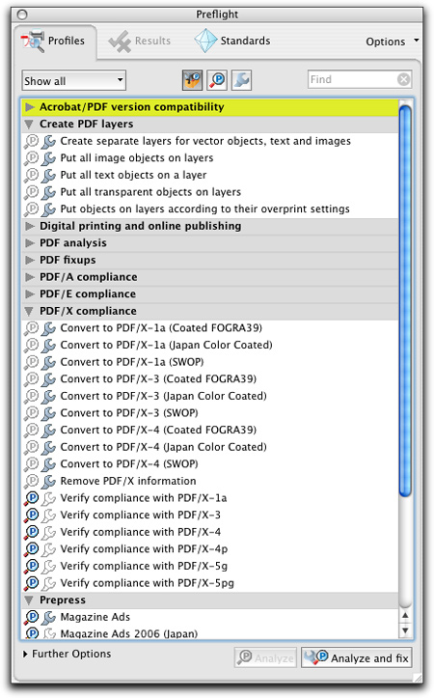
Task: Clear the Find field with the x icon
Action: pos(403,80)
